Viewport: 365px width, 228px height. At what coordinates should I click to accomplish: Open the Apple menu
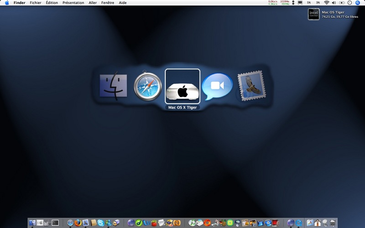tap(7, 3)
